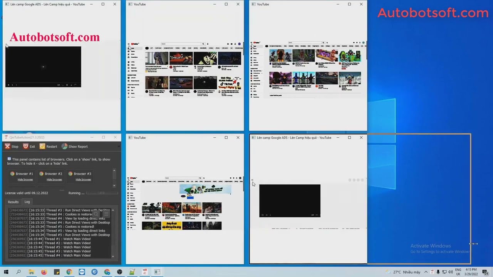Viewport: 493px width, 277px height.
Task: Open File Explorer from the taskbar
Action: tap(31, 272)
